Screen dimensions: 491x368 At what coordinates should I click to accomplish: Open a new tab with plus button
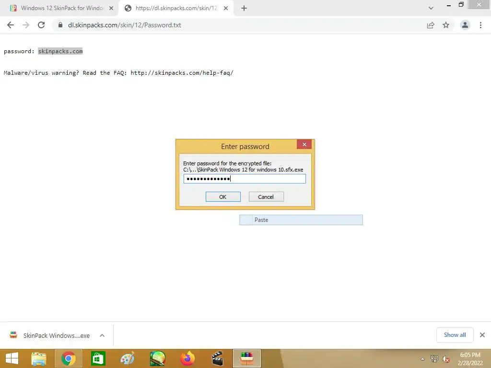[x=244, y=8]
